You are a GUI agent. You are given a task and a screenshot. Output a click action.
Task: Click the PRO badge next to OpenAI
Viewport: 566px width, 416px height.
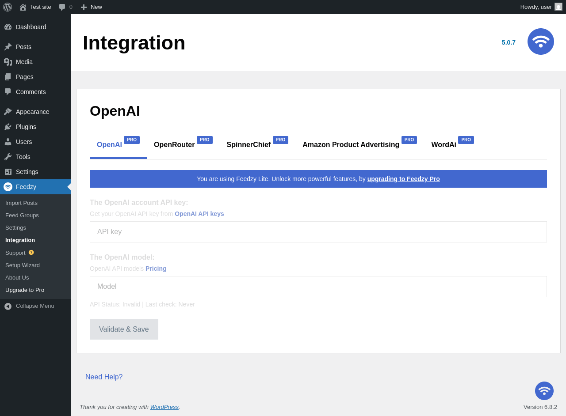[132, 140]
